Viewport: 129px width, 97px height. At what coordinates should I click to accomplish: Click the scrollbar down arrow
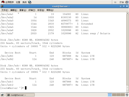[127, 91]
